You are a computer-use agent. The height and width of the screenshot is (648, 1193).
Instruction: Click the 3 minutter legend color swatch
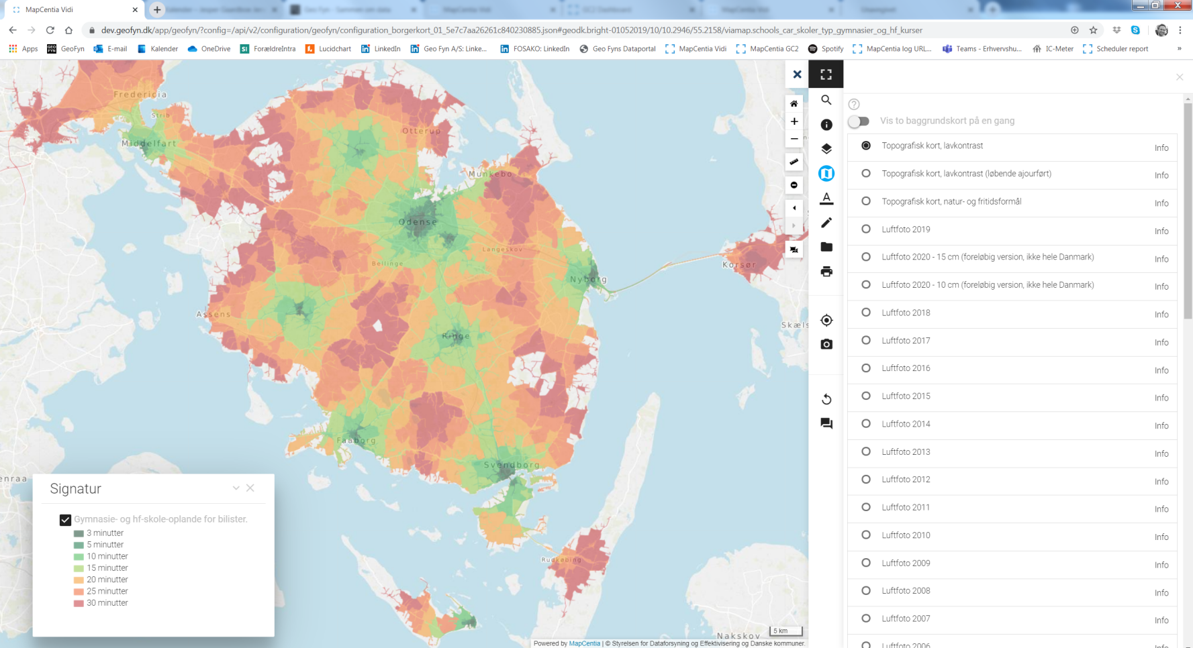79,533
